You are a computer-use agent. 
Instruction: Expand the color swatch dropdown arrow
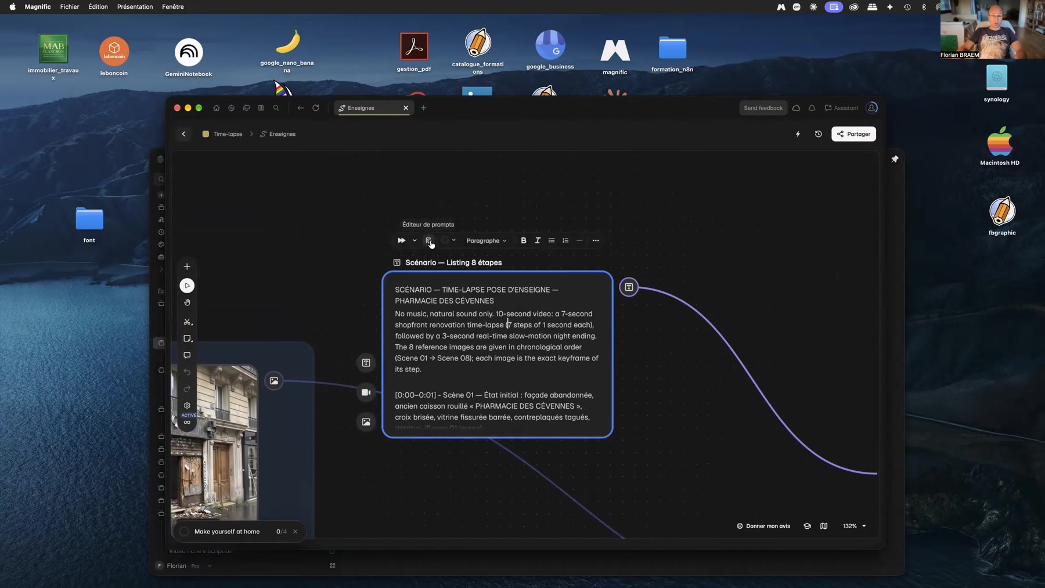[x=454, y=240]
